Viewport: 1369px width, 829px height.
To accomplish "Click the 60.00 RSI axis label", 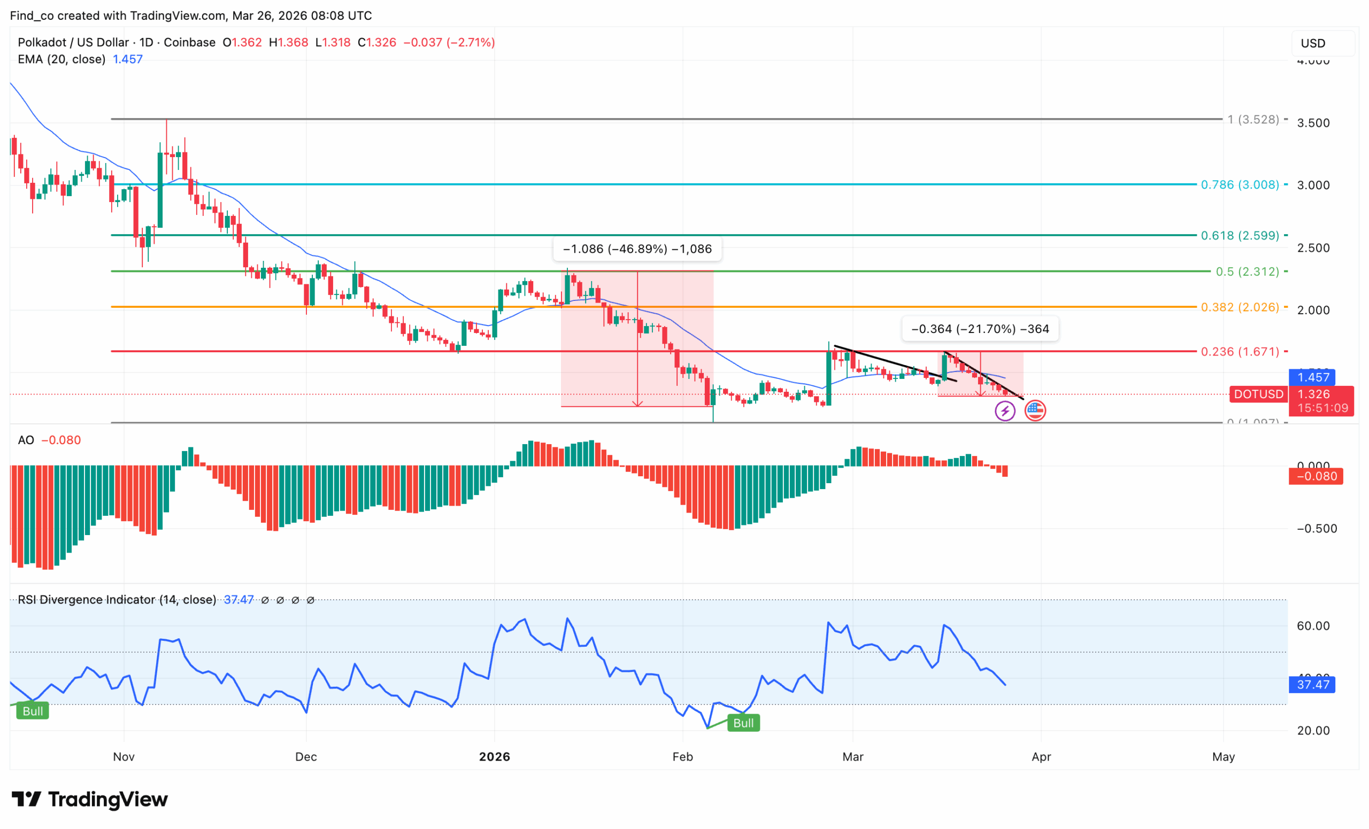I will click(x=1313, y=626).
